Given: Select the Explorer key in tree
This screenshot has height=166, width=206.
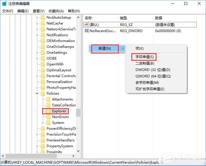Looking at the screenshot, I should pos(59,111).
